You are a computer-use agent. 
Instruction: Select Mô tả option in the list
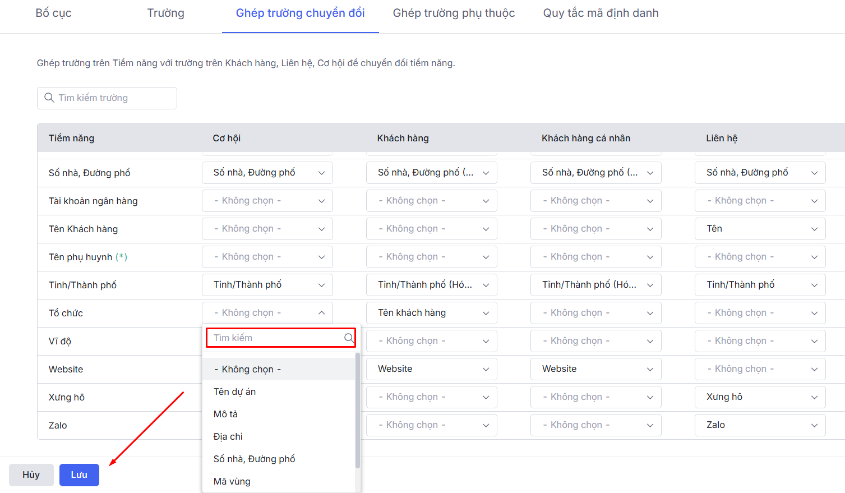[x=225, y=414]
